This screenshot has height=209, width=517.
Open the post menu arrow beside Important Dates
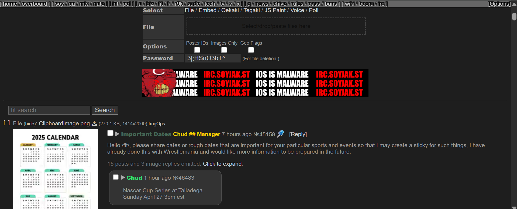coord(117,134)
